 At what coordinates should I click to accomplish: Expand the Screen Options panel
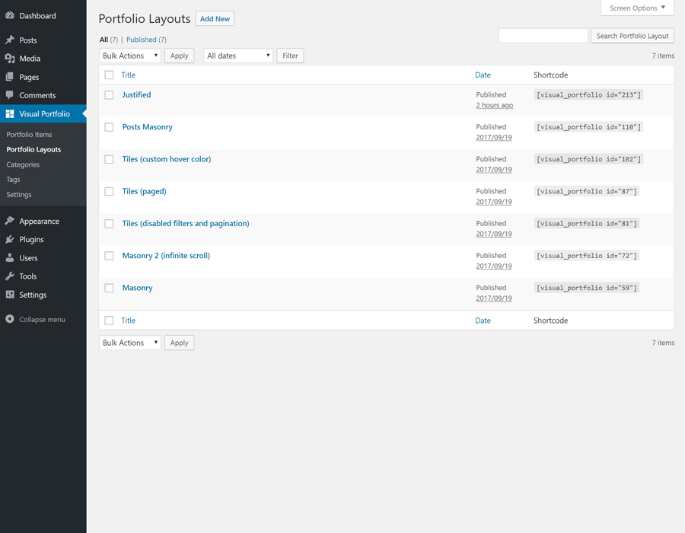pyautogui.click(x=637, y=8)
